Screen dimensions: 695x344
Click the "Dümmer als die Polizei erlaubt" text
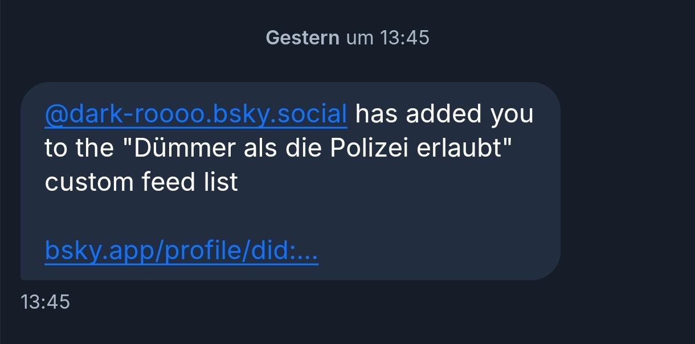(x=317, y=148)
